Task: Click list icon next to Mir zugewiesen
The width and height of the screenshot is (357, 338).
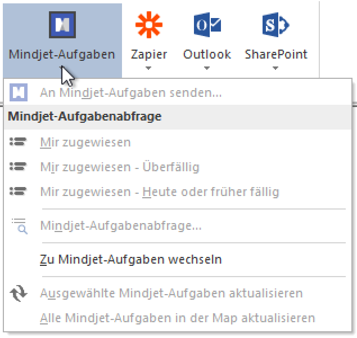Action: pyautogui.click(x=18, y=141)
